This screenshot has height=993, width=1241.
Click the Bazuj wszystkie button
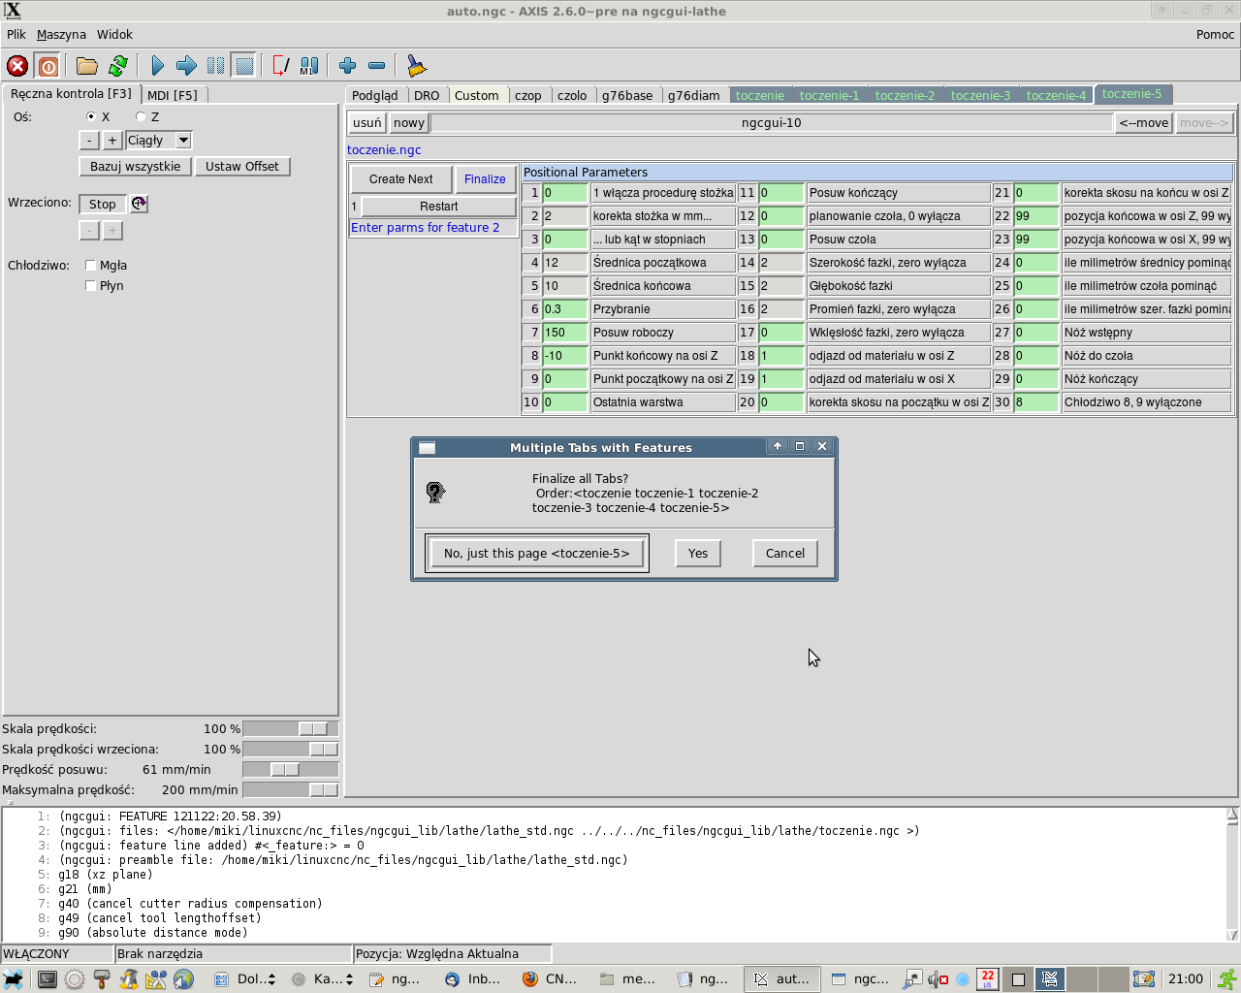pos(136,167)
